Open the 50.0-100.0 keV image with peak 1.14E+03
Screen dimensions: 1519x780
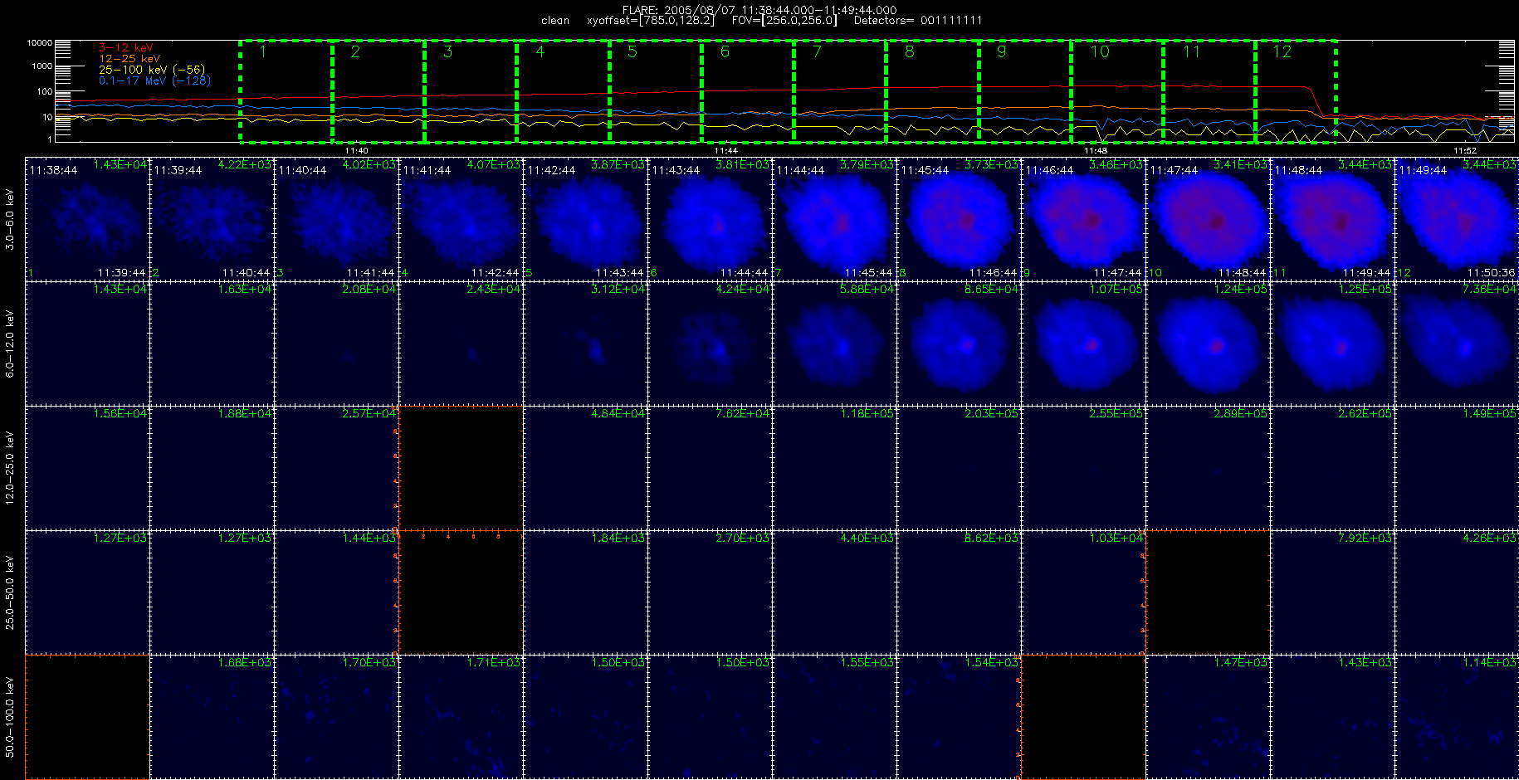[1457, 716]
